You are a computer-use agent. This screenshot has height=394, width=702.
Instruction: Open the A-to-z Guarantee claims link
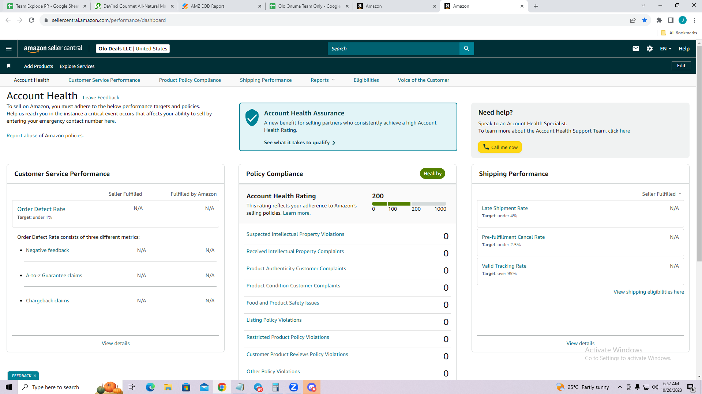coord(54,275)
